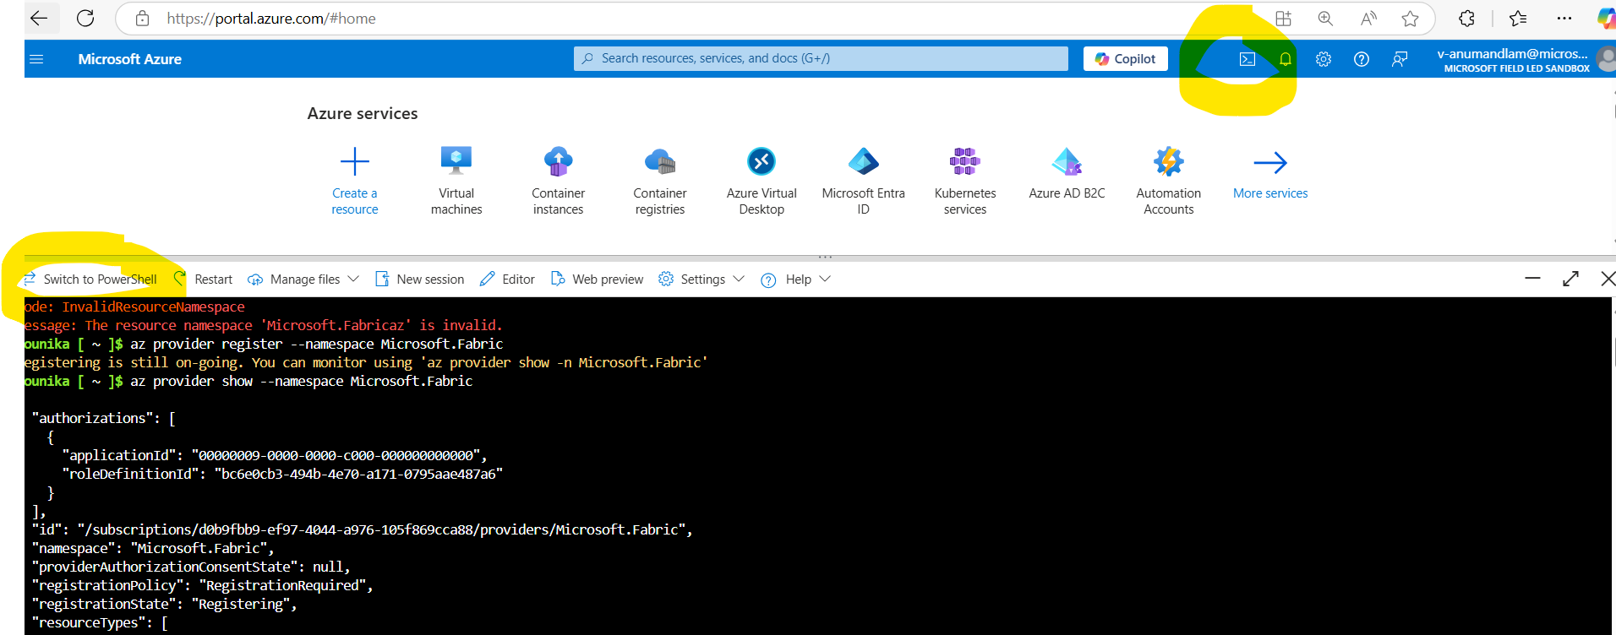Go back in the browser

tap(39, 18)
